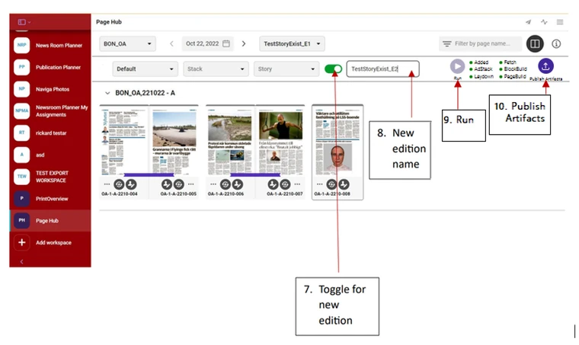Screen dimensions: 579x345
Task: Toggle the sidebar layout icon
Action: [x=22, y=22]
